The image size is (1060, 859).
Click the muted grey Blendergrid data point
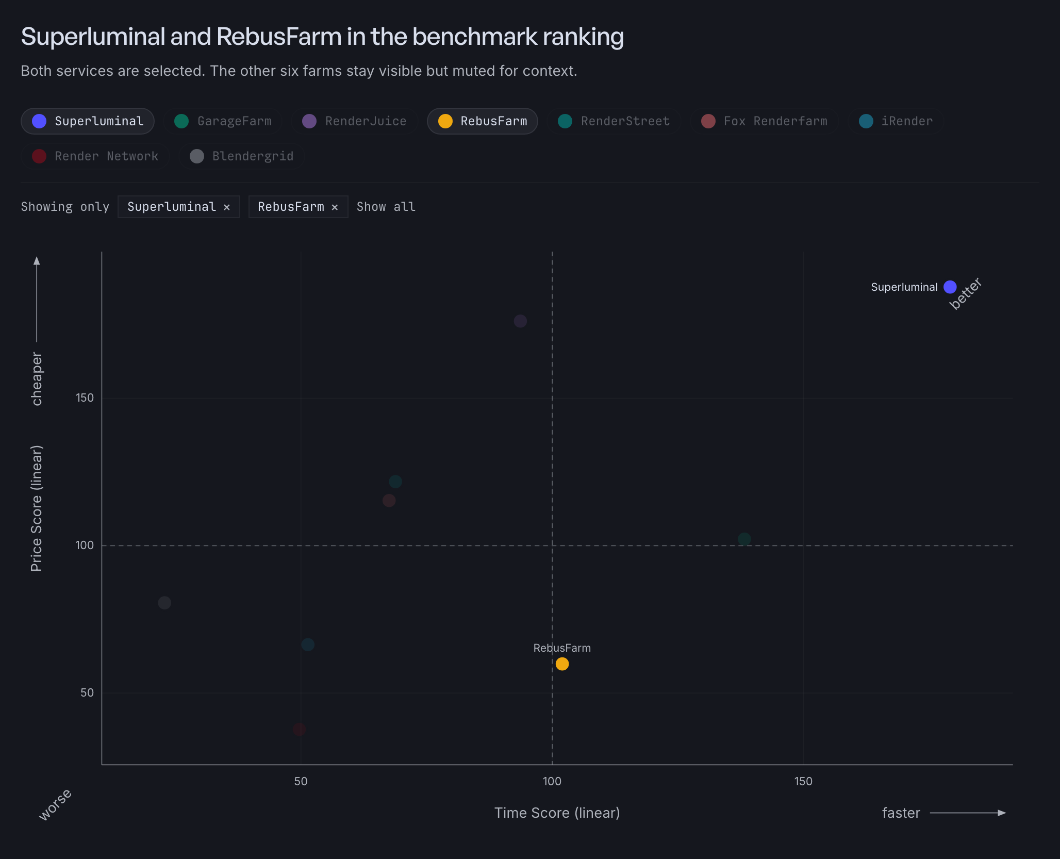164,603
